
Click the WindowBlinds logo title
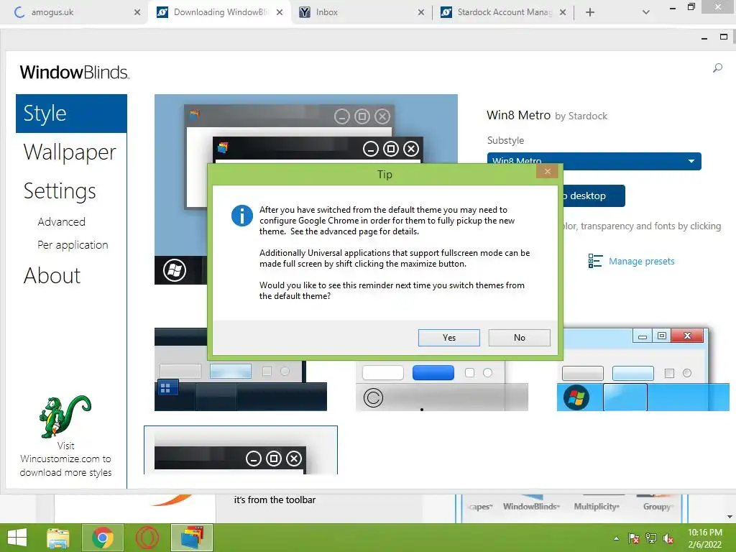pyautogui.click(x=74, y=73)
